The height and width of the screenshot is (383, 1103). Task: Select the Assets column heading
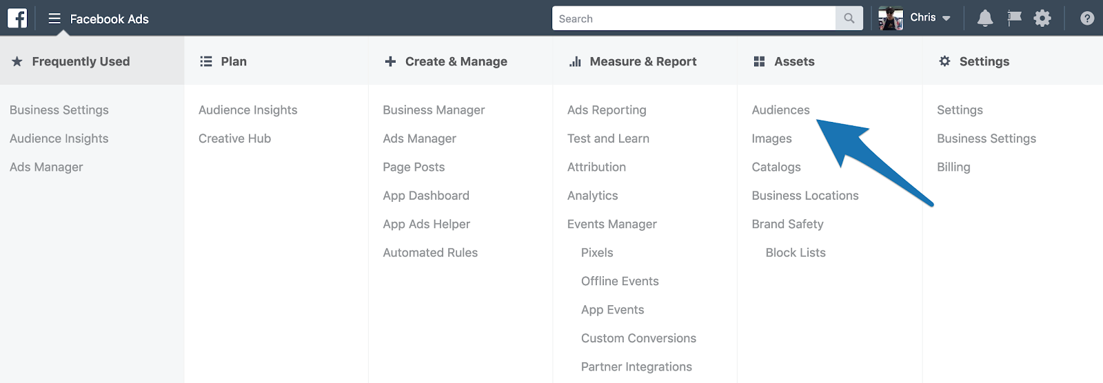point(794,61)
